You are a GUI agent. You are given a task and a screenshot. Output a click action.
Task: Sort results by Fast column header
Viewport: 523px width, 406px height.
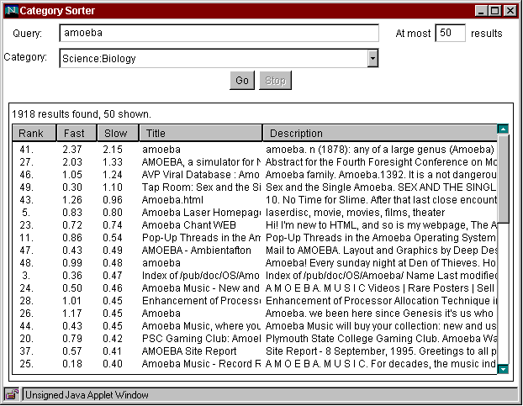click(x=74, y=133)
